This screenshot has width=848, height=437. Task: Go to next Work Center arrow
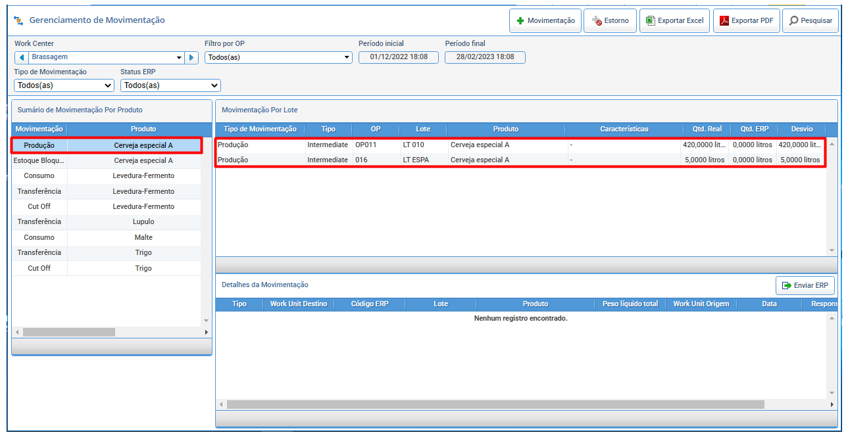191,57
